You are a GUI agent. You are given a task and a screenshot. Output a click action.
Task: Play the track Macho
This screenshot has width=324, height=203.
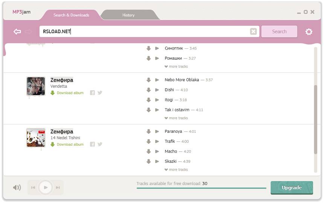(157, 151)
